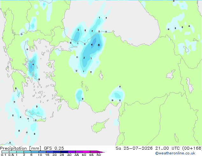The height and width of the screenshot is (156, 202).
Task: Pick the legend swatch between 10 and 15
Action: pyautogui.click(x=42, y=152)
